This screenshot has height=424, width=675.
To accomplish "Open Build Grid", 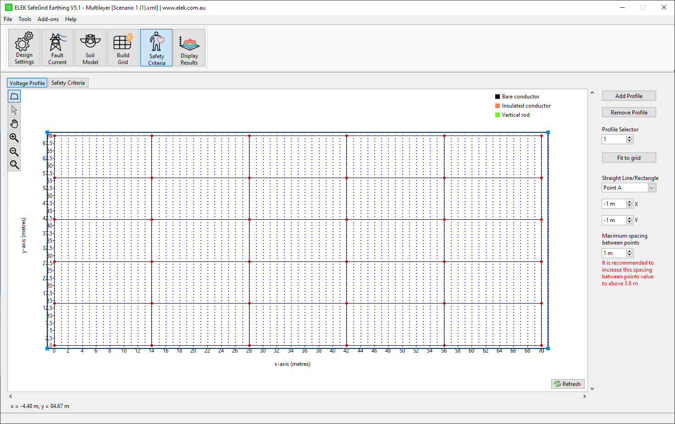I will [x=123, y=47].
